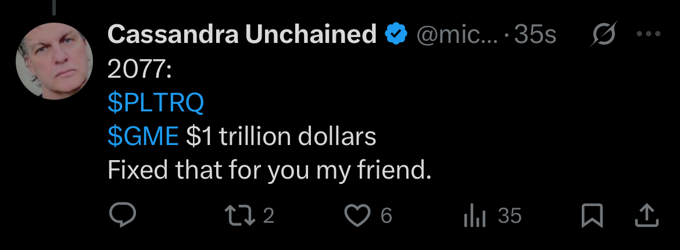Open the $GME cashtag link
This screenshot has height=250, width=680.
point(143,137)
